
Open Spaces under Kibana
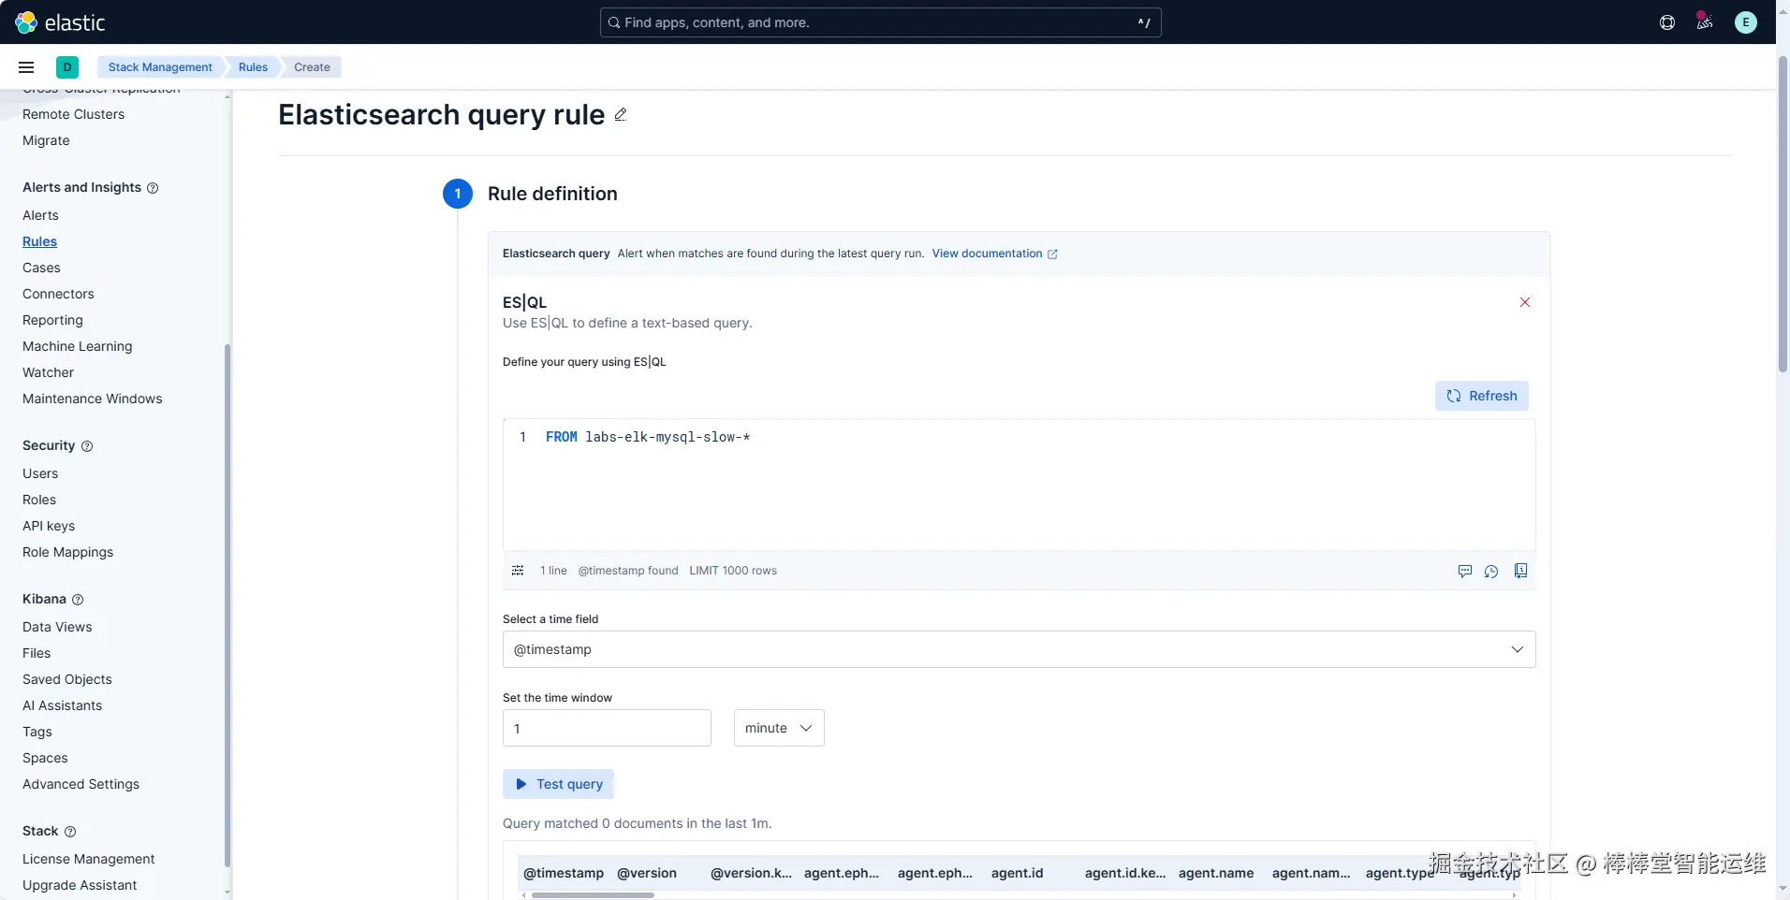click(x=45, y=758)
